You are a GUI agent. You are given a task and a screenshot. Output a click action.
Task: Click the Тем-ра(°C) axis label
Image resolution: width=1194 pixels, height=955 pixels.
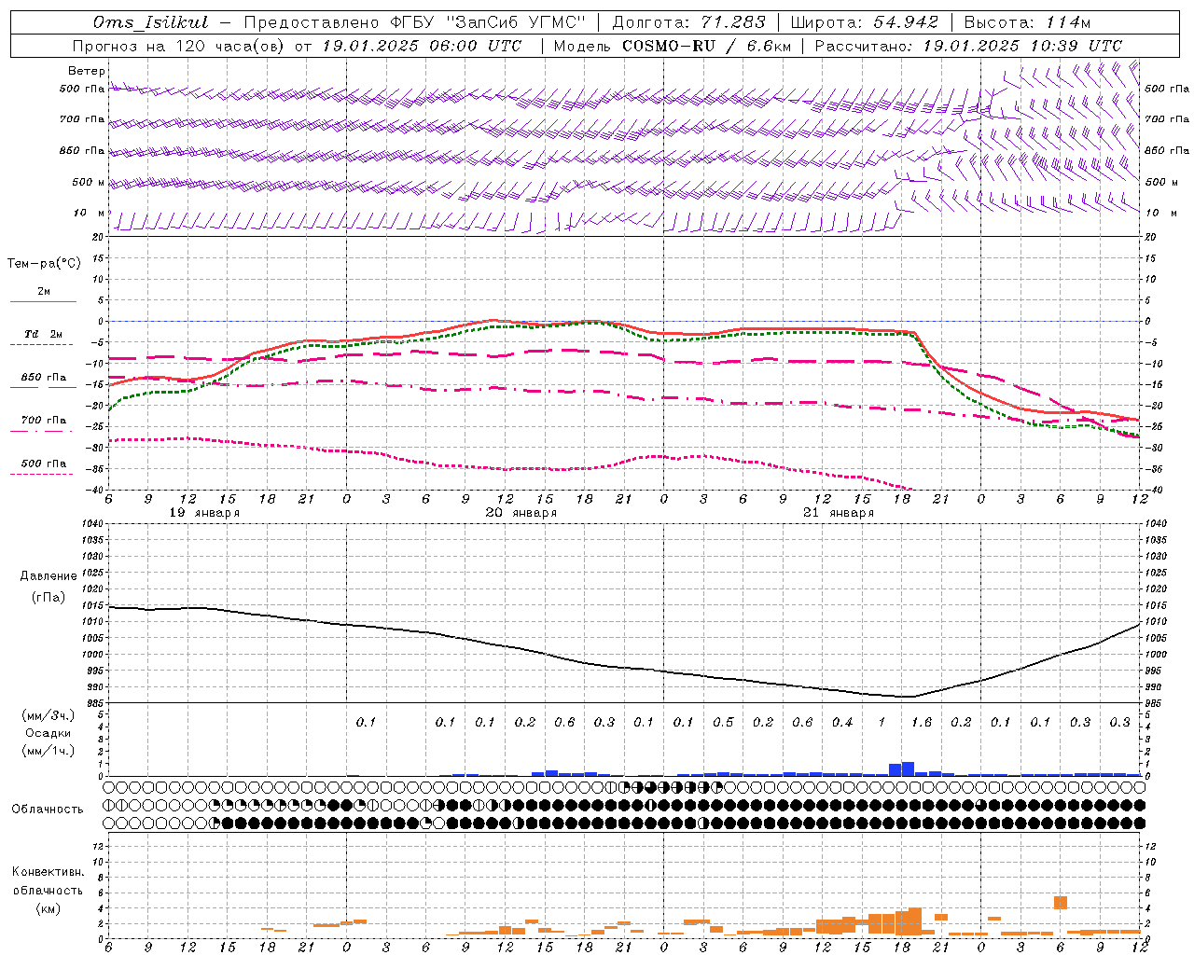pyautogui.click(x=44, y=263)
